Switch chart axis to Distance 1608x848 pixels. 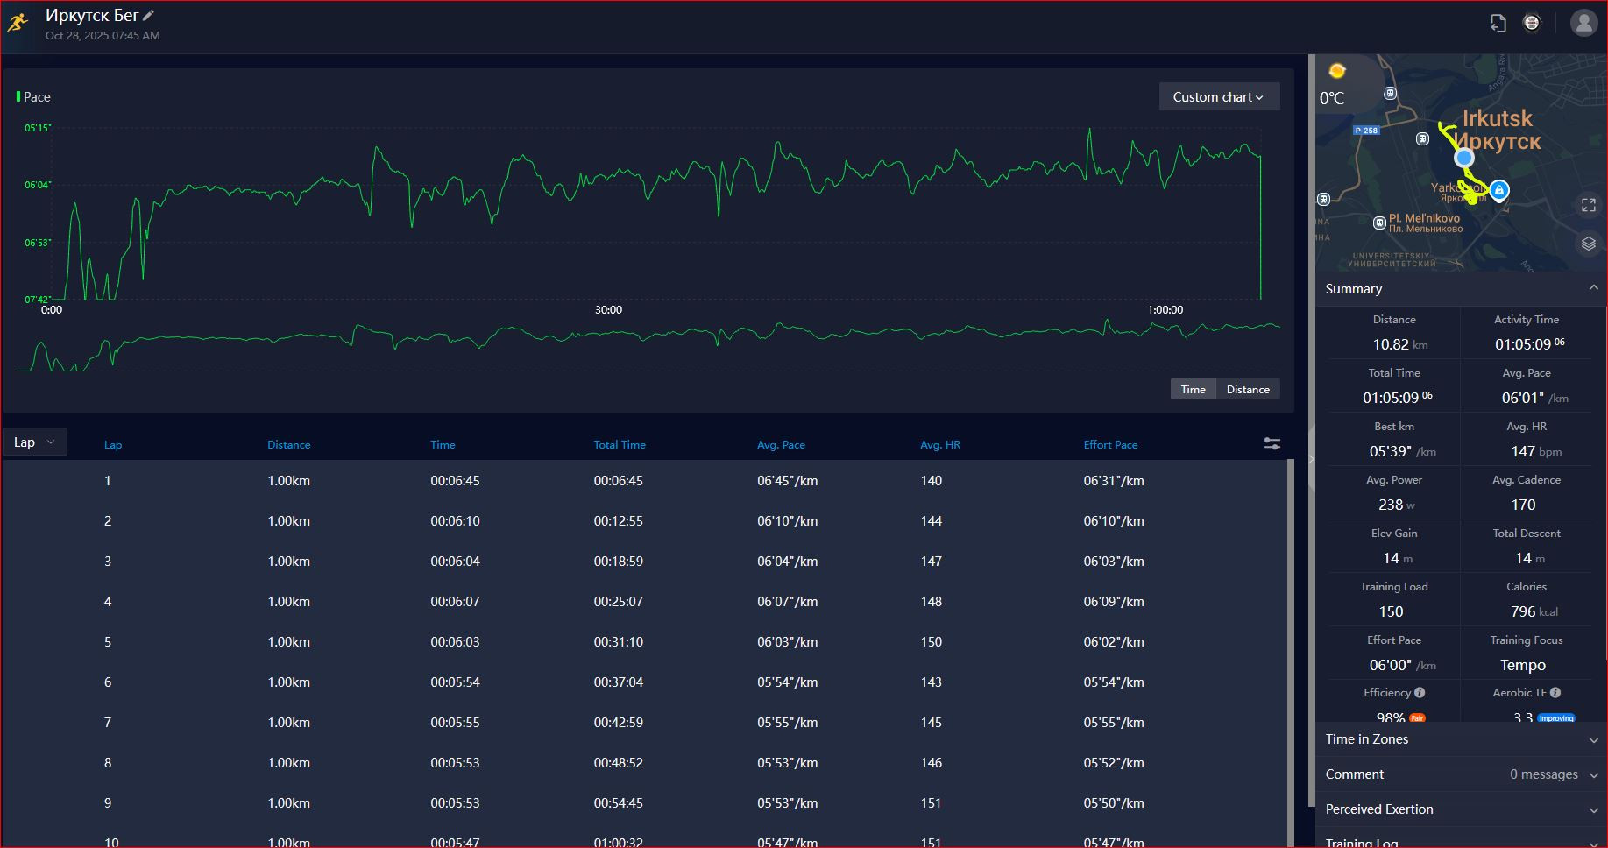point(1248,389)
